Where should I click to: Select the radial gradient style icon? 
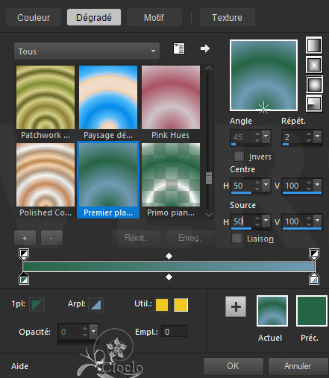pyautogui.click(x=314, y=104)
